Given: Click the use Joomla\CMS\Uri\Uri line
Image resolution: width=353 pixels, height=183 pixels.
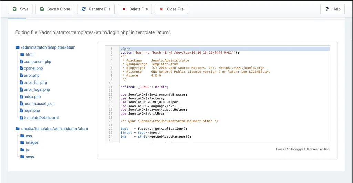Looking at the screenshot, I should click(x=142, y=114).
